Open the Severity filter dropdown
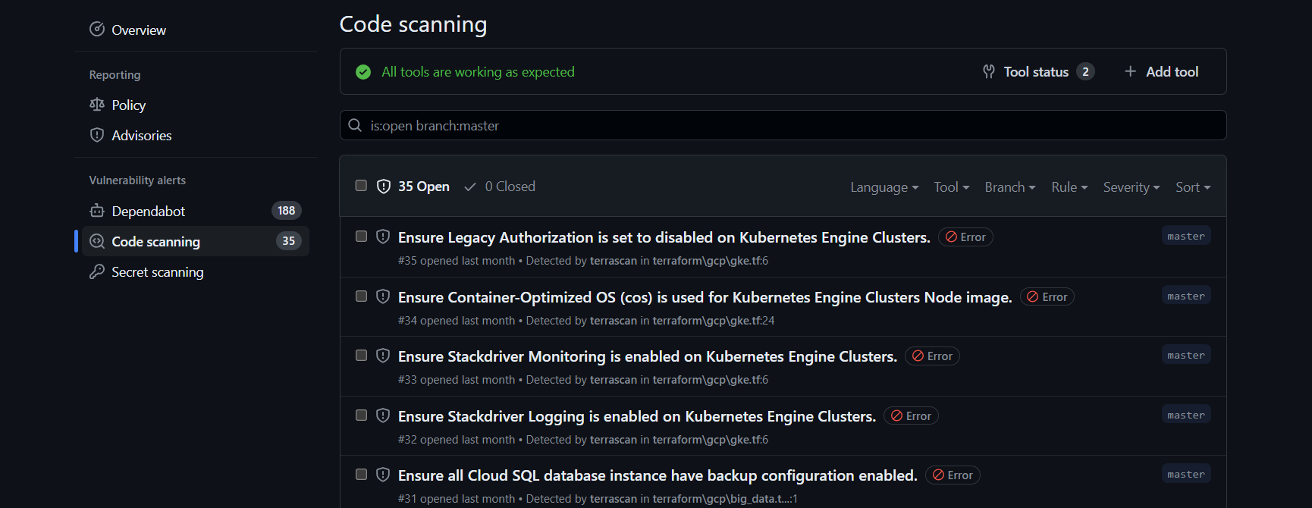This screenshot has height=508, width=1312. [x=1131, y=187]
